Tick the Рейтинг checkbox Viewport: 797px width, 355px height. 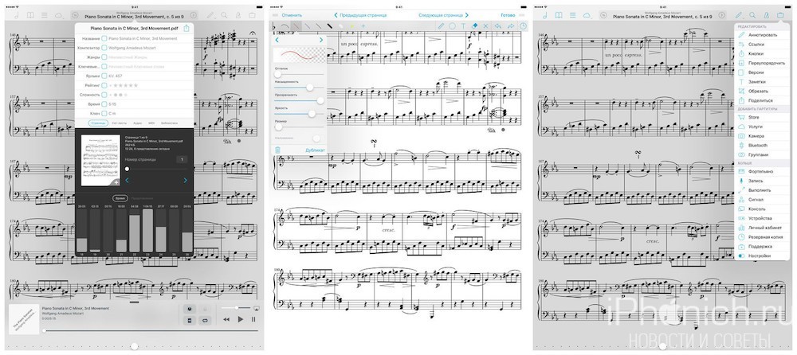(104, 85)
